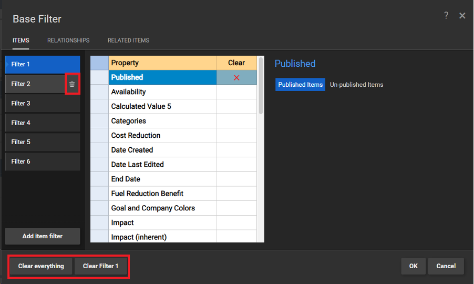
Task: Click Add item filter button
Action: [x=43, y=236]
